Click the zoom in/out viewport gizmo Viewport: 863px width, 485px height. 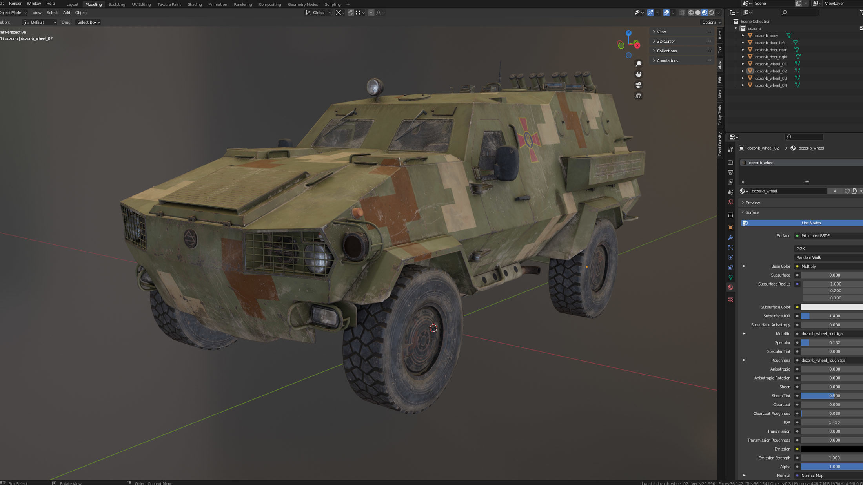click(639, 63)
